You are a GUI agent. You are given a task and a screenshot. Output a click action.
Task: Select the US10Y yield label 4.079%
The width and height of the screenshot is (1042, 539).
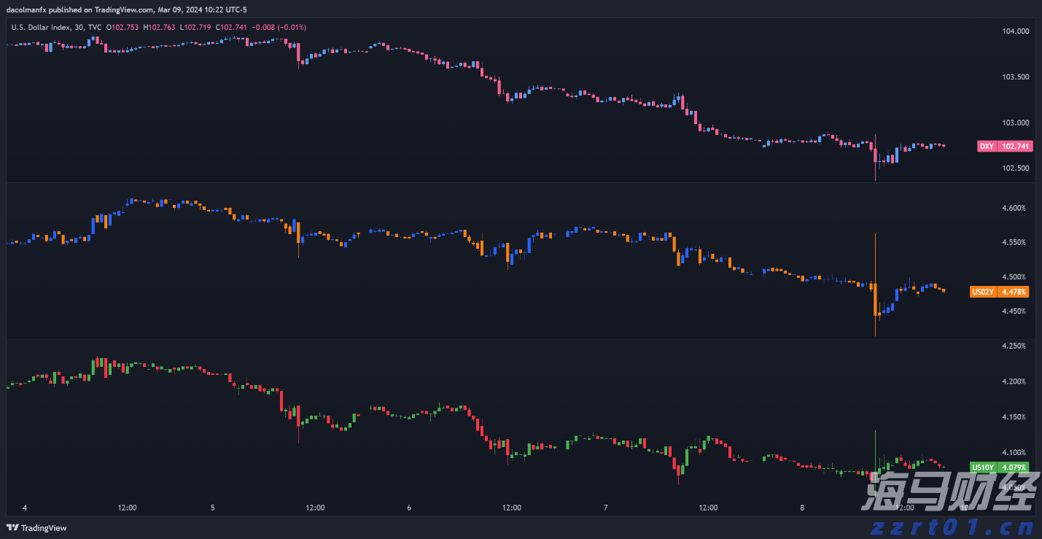[x=1014, y=468]
